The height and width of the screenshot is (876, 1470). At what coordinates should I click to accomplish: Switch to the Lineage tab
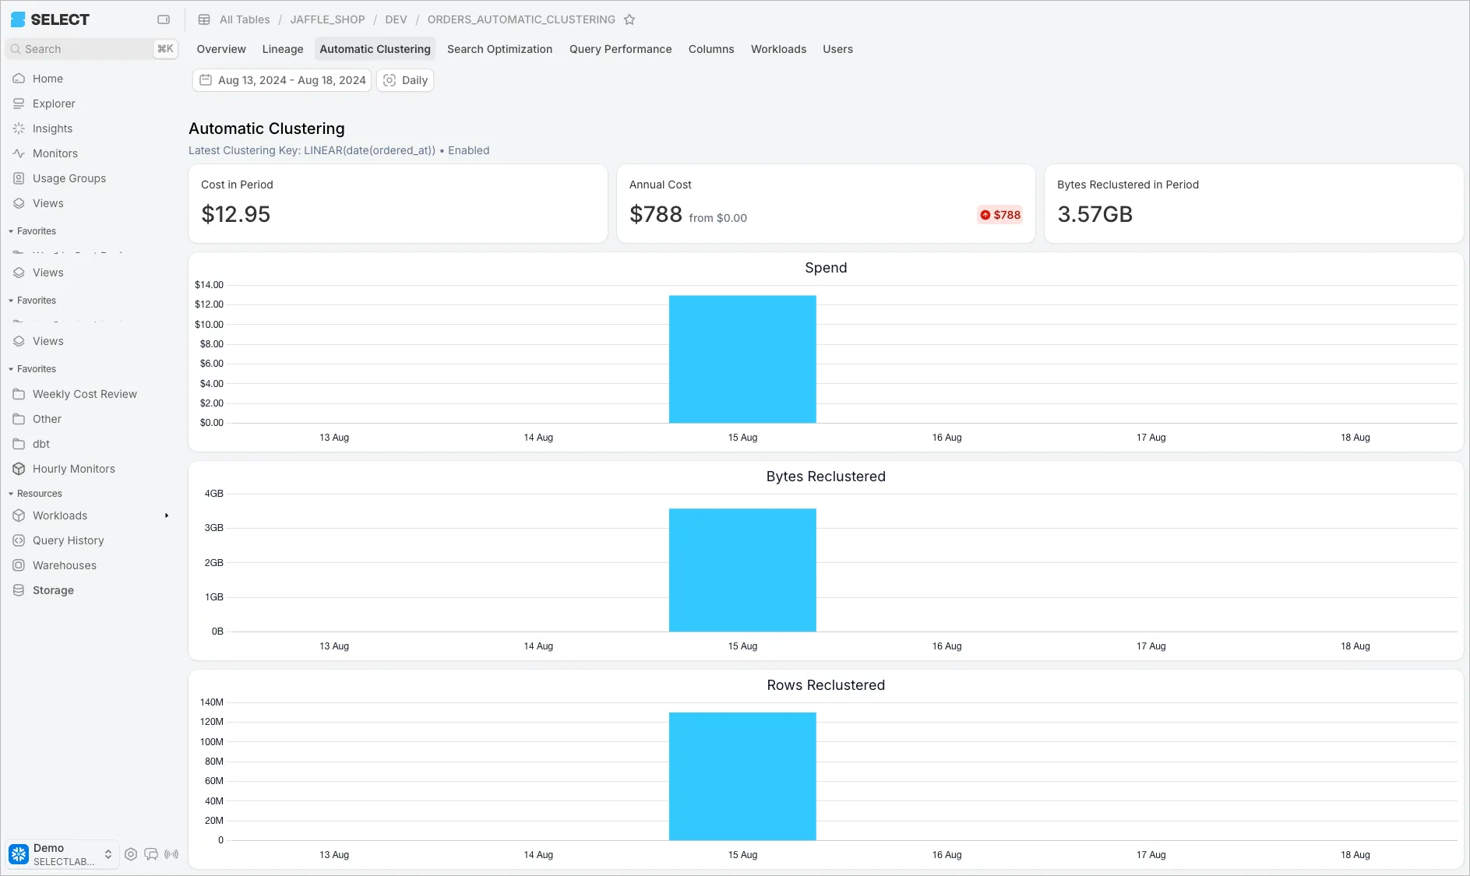click(x=283, y=49)
